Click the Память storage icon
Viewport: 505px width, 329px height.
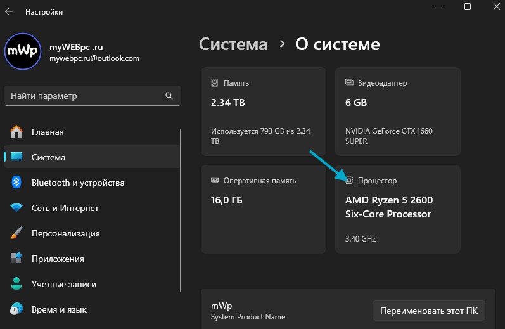[x=215, y=83]
